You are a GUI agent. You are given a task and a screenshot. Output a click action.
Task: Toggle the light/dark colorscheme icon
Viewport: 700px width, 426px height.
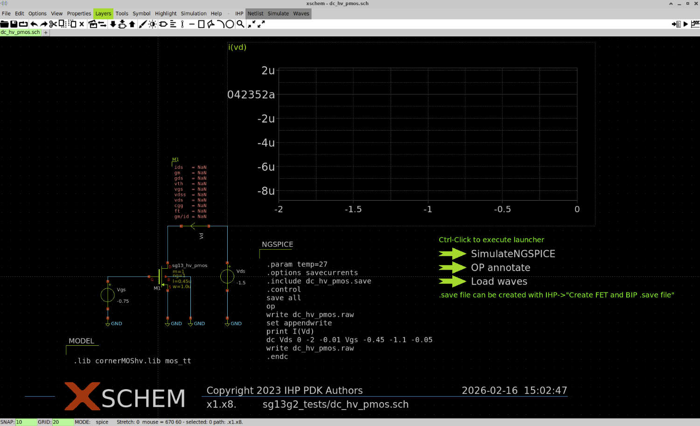point(153,24)
